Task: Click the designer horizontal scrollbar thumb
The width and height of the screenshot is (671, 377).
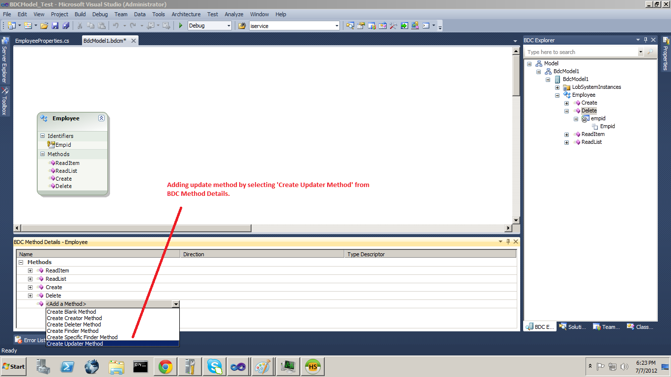Action: click(136, 228)
